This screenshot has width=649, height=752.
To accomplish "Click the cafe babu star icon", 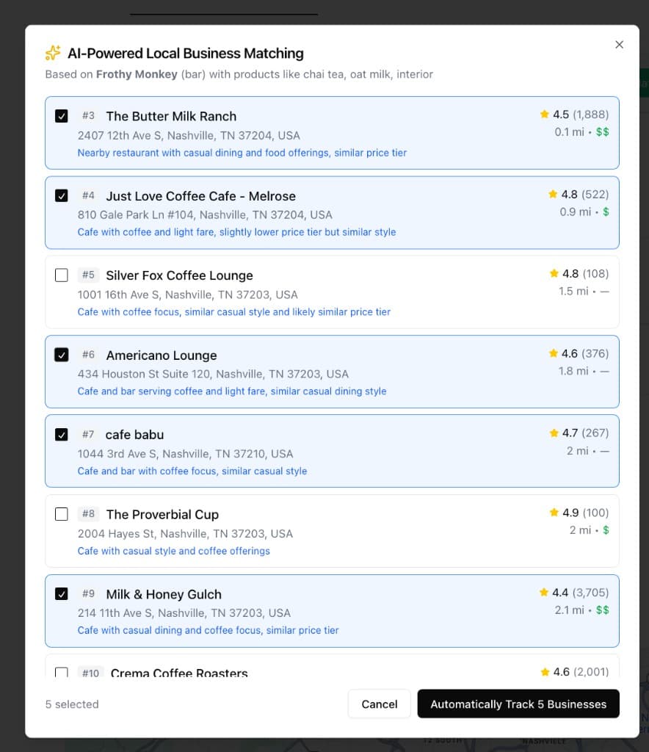I will click(x=554, y=433).
